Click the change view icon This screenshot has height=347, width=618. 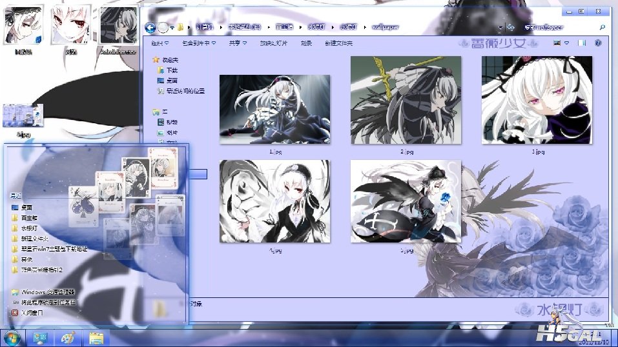coord(557,43)
